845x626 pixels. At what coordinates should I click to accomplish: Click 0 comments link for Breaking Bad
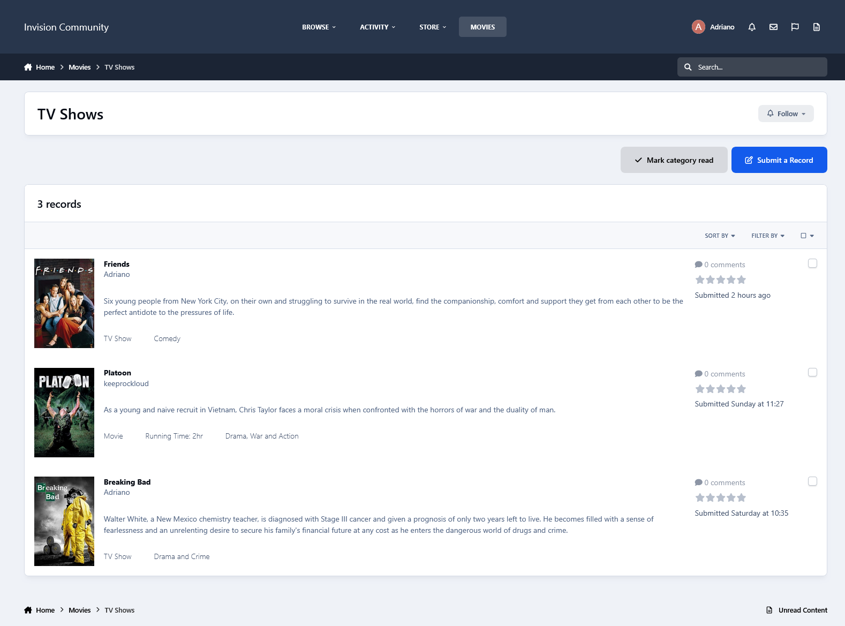click(x=725, y=482)
